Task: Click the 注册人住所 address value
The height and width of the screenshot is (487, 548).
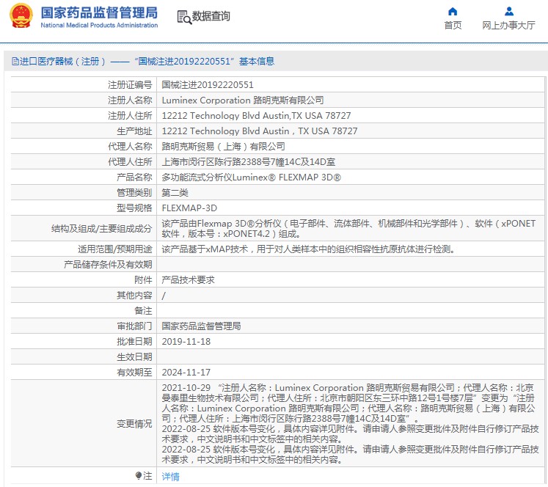Action: coord(256,116)
